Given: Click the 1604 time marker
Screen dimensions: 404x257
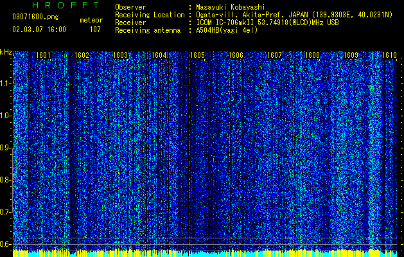Looking at the screenshot, I should 159,55.
